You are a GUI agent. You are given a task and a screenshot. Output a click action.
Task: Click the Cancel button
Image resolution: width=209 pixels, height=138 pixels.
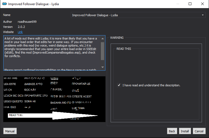(199, 131)
